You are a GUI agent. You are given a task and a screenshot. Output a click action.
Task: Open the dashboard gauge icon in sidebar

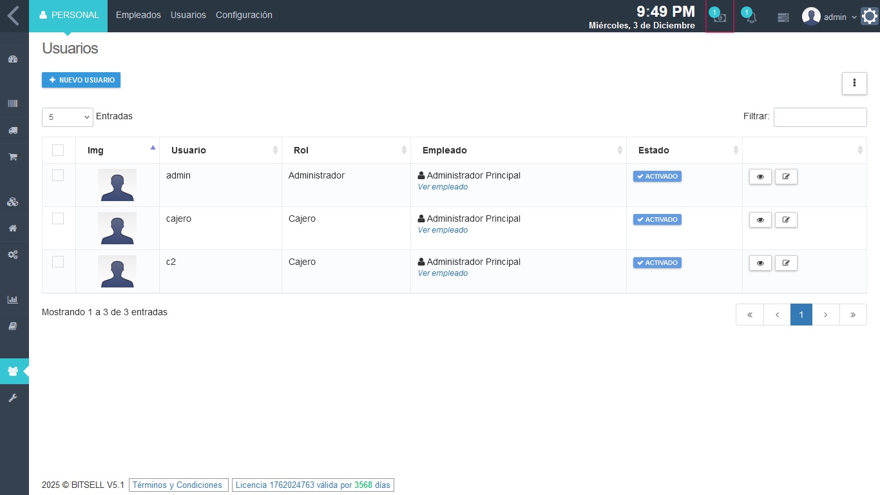[12, 59]
